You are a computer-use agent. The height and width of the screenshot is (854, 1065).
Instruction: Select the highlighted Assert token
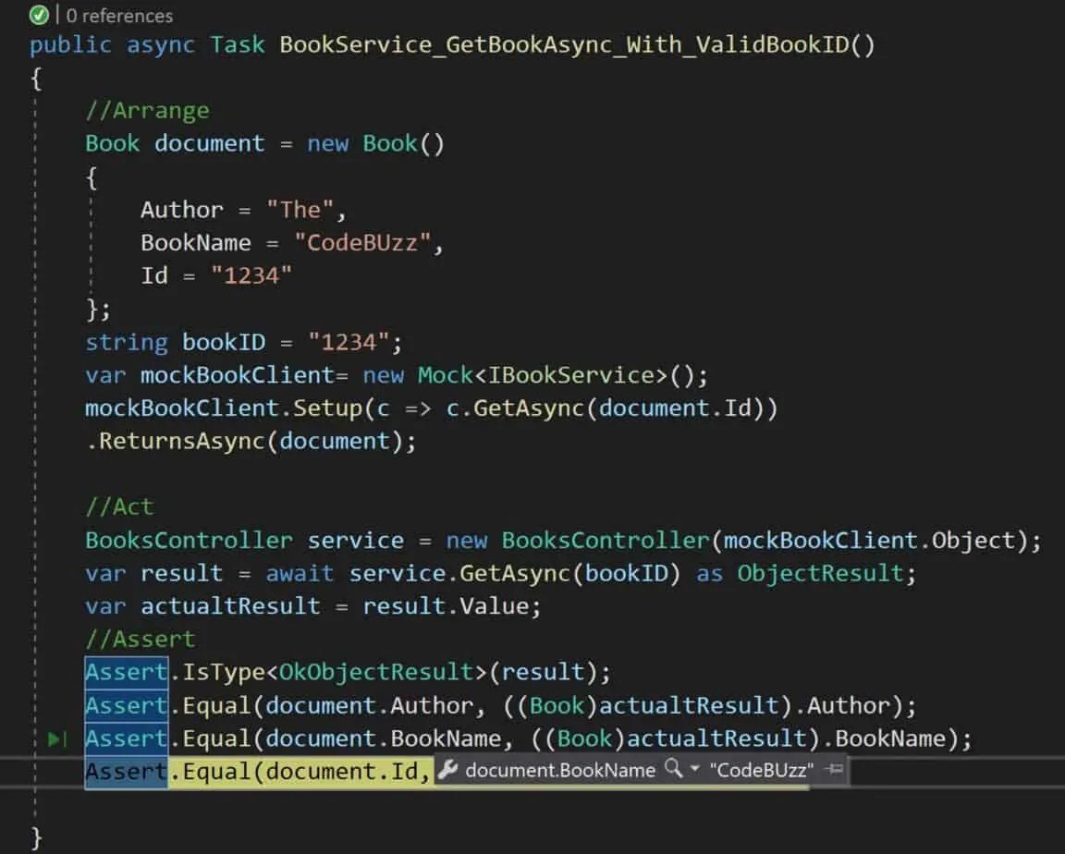125,672
